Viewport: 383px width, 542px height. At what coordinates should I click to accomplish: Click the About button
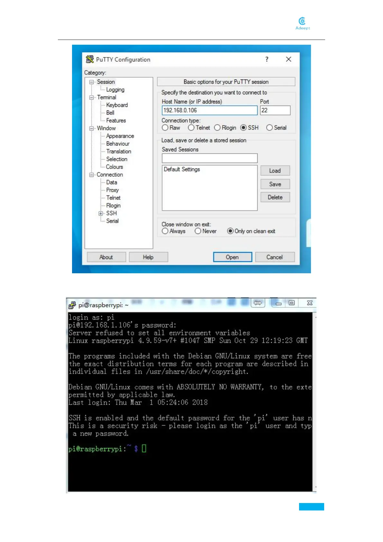click(x=106, y=257)
